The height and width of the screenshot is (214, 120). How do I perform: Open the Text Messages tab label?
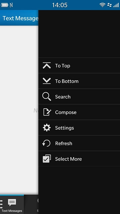pyautogui.click(x=12, y=211)
